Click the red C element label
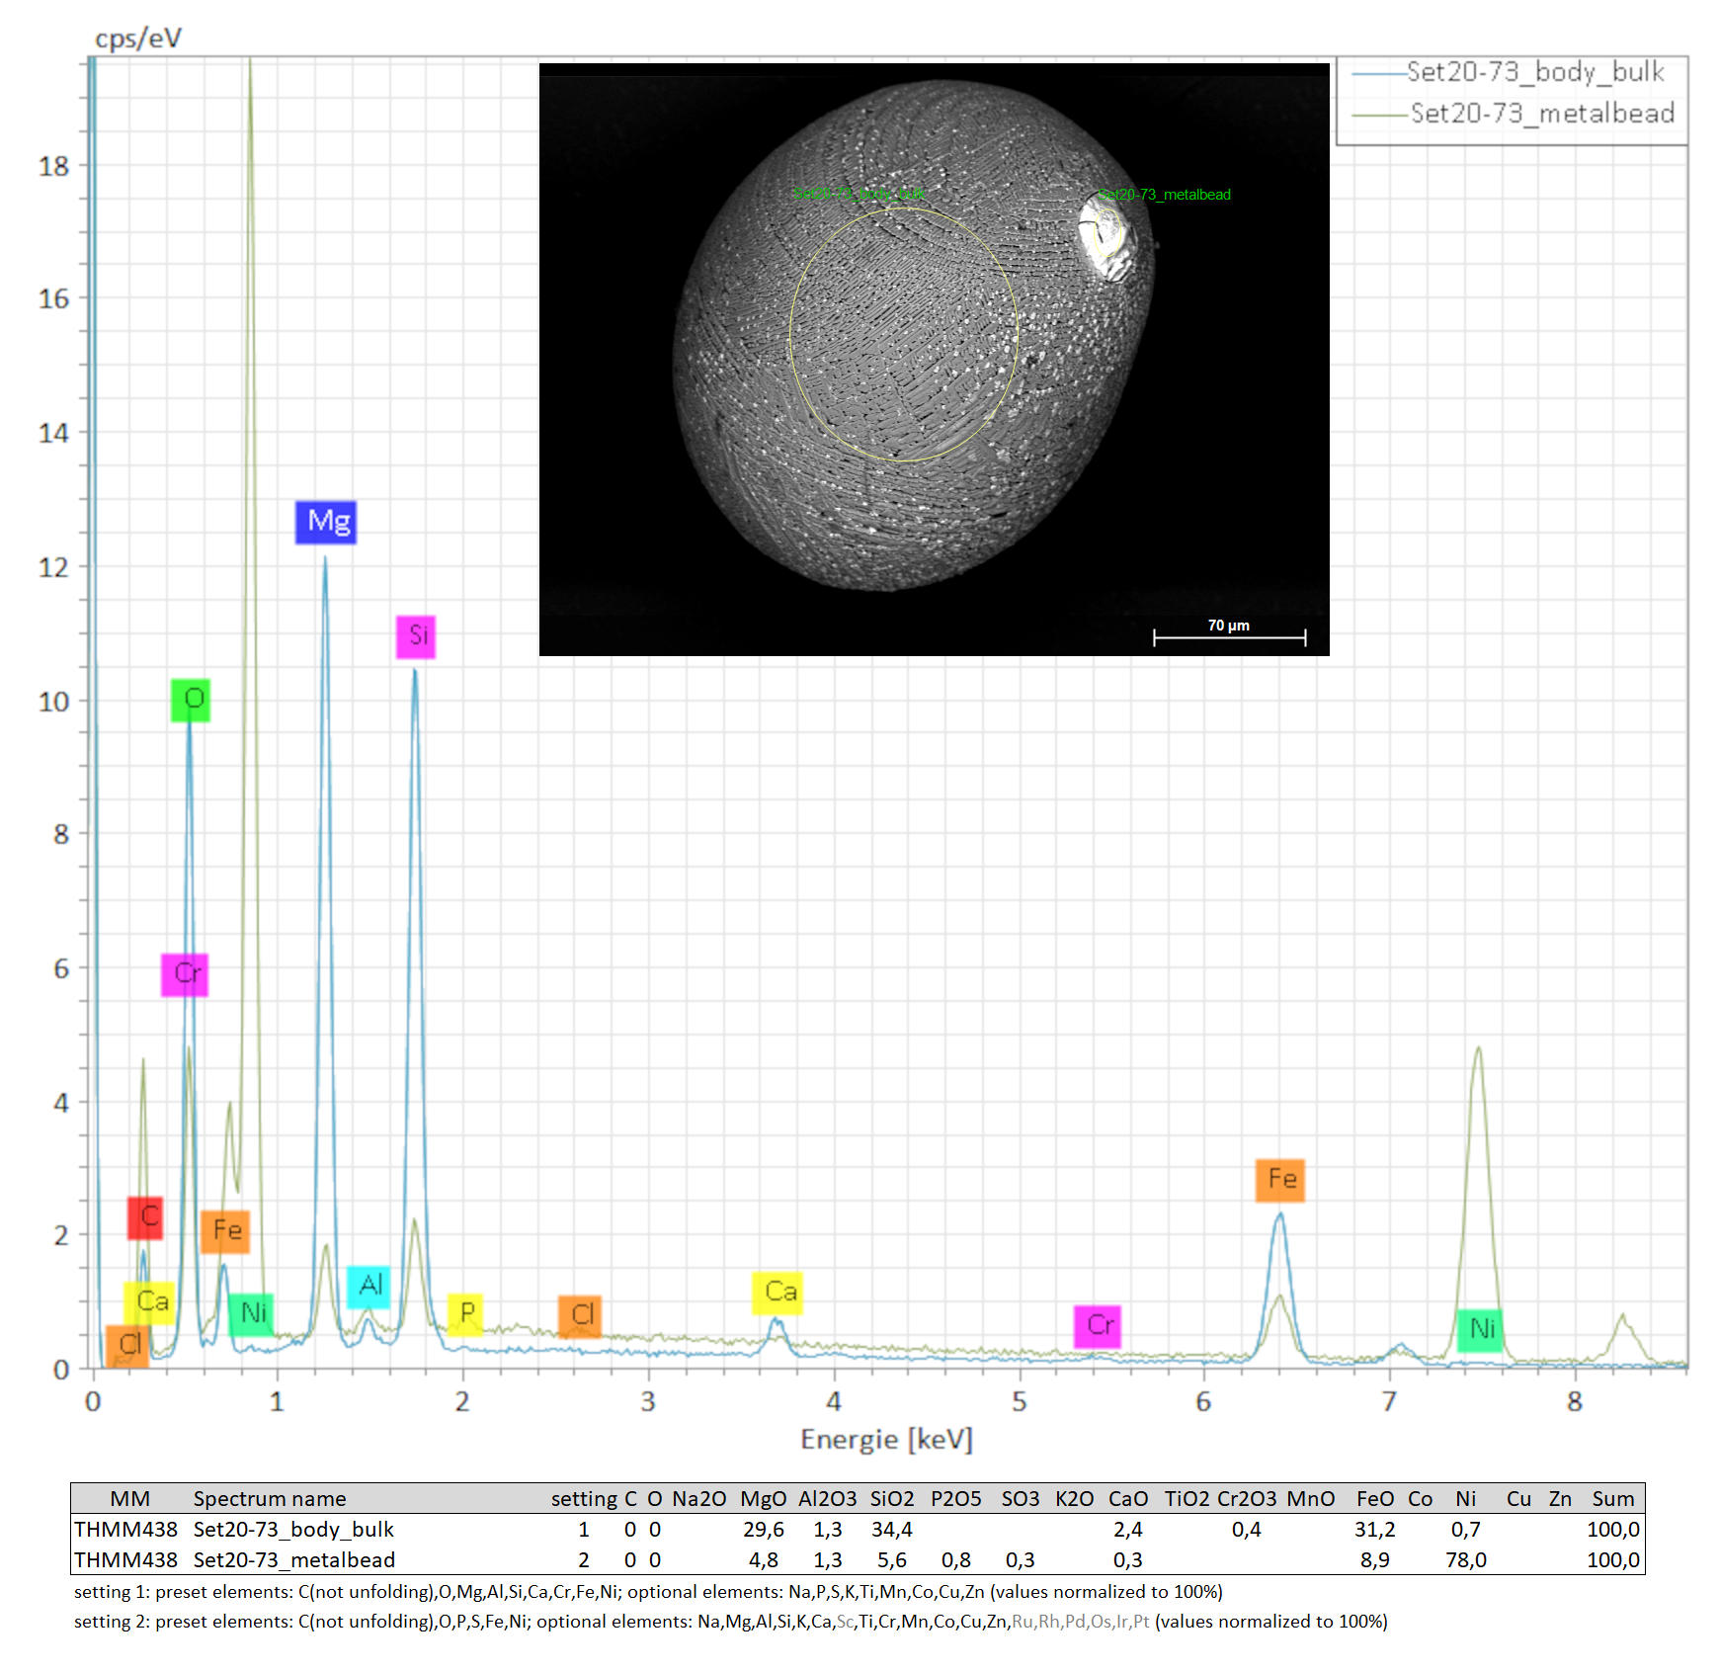This screenshot has width=1719, height=1672. pyautogui.click(x=146, y=1216)
